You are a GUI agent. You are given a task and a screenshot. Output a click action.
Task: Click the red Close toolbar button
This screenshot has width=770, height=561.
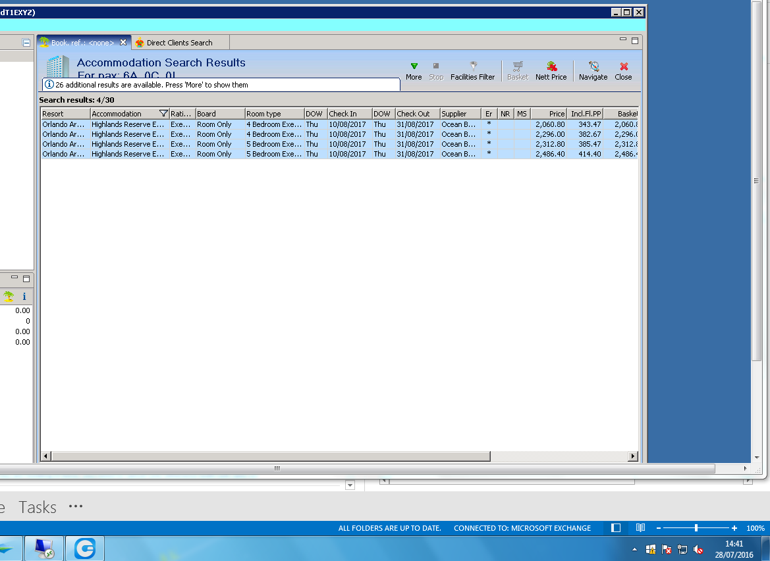coord(623,71)
